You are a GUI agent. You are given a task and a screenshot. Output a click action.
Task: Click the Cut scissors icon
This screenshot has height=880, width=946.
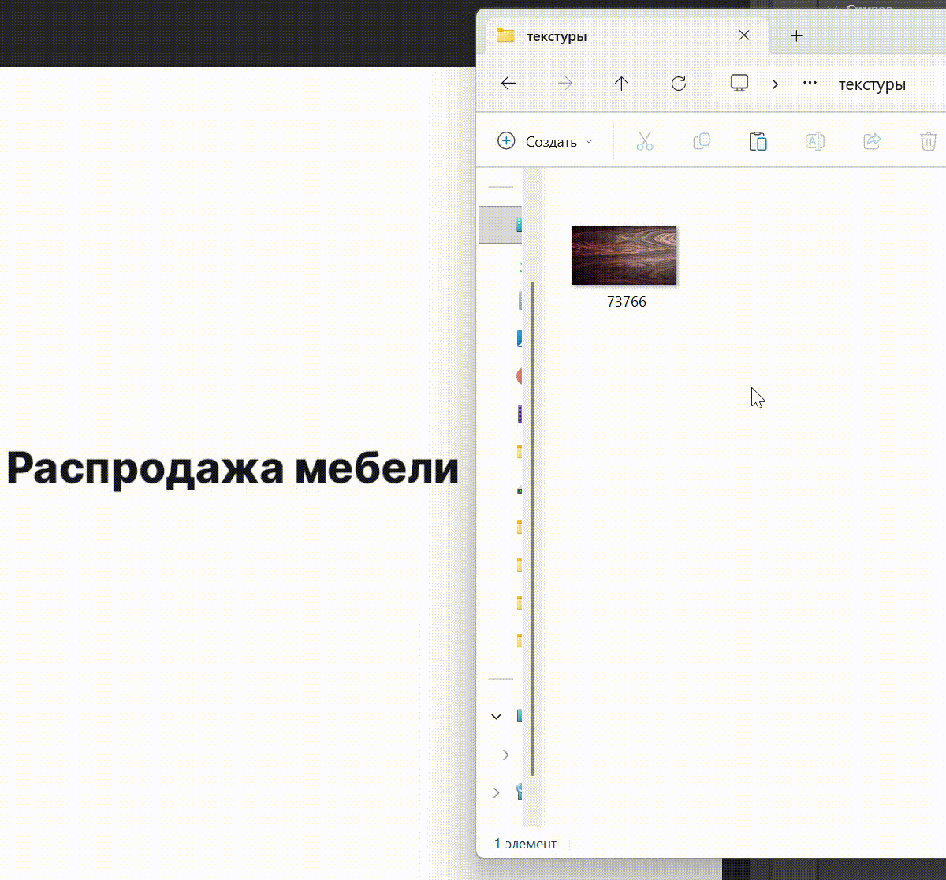645,142
